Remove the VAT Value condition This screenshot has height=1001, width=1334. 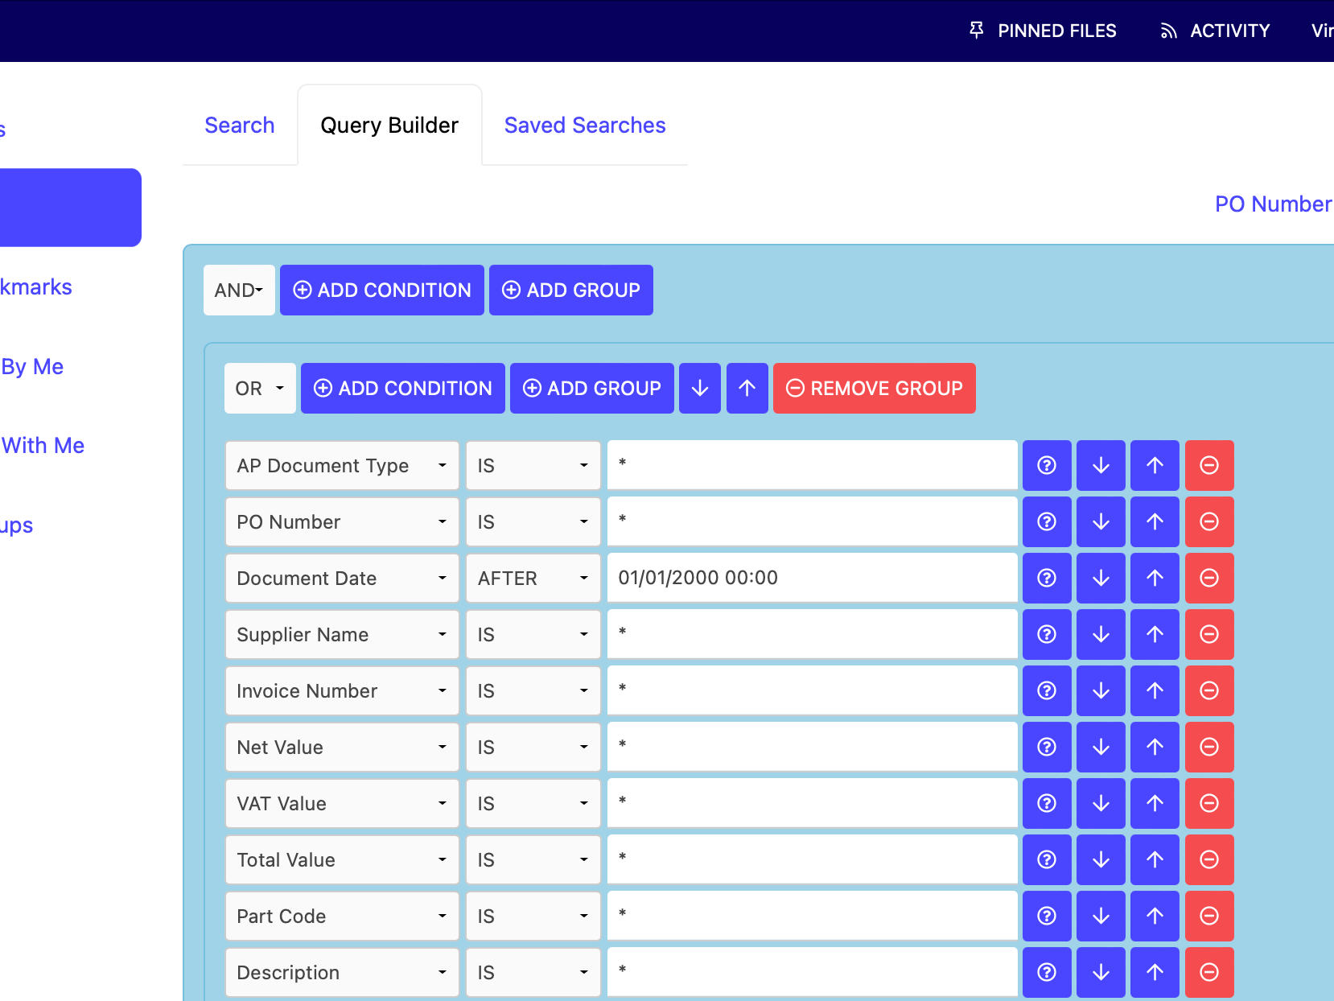(1209, 803)
